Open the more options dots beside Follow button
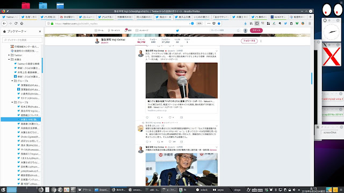Viewport: 344px width, 193px height. 261,41
